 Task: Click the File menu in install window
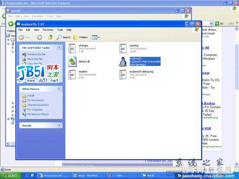pos(10,16)
